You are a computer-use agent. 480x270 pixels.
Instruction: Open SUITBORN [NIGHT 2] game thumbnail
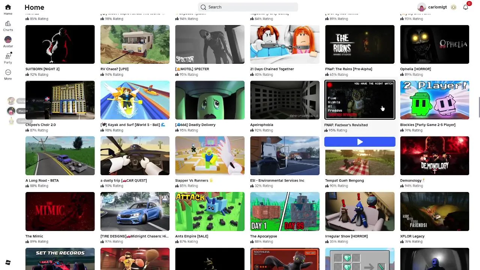tap(60, 44)
